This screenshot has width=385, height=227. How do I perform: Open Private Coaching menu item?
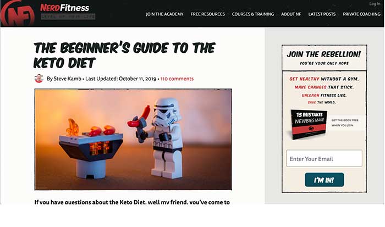[x=361, y=14]
